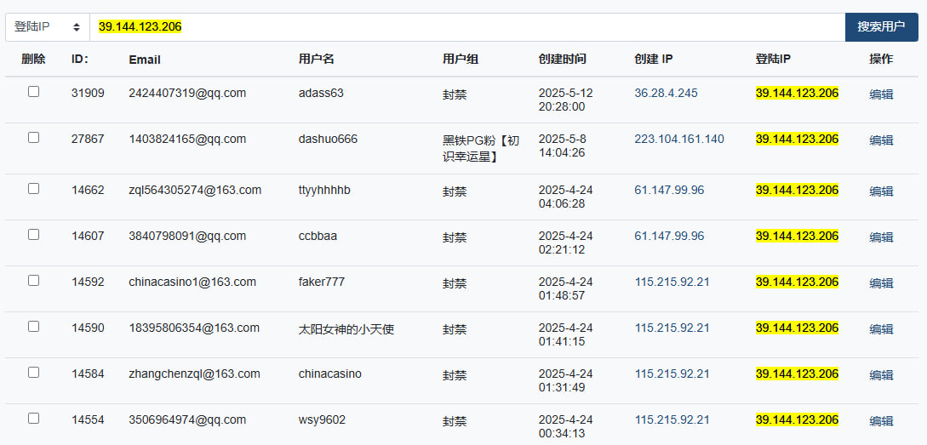Viewport: 927px width, 445px height.
Task: Click creation IP 115.215.92.21 for wsy9602
Action: [x=672, y=420]
